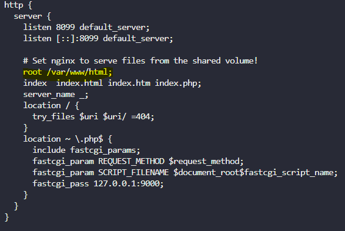
Task: Click the nginx shared volume comment
Action: [140, 61]
